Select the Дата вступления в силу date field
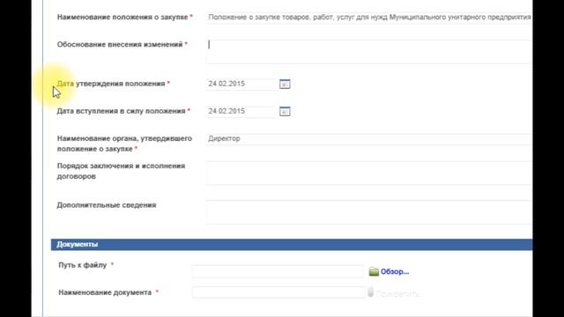Image resolution: width=564 pixels, height=317 pixels. tap(241, 111)
